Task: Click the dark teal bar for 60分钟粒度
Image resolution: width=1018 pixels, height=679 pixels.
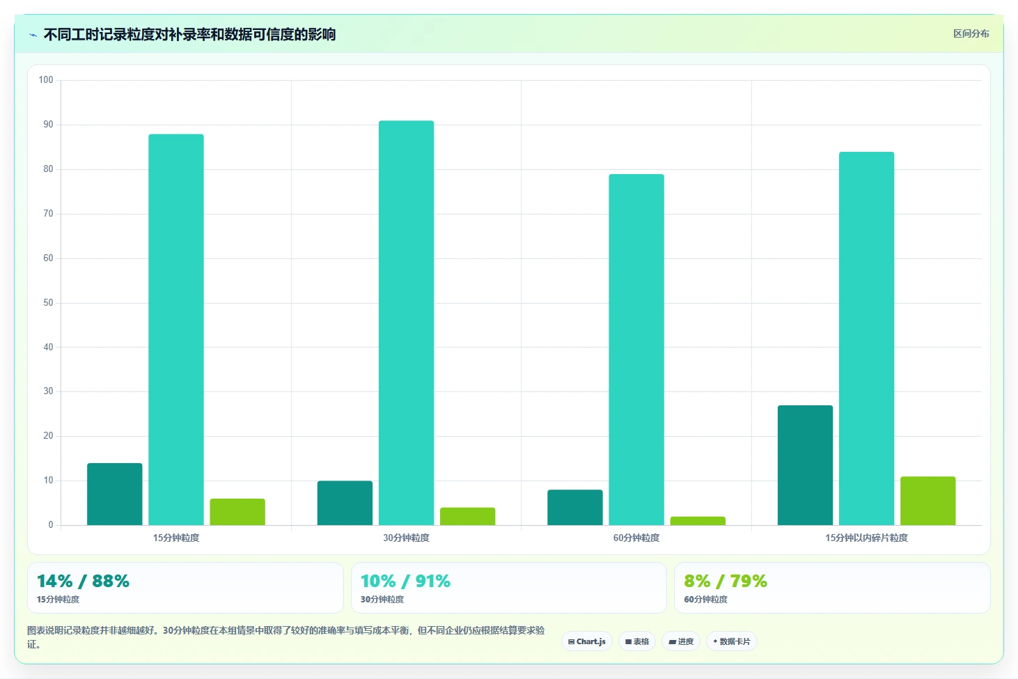Action: pyautogui.click(x=575, y=507)
